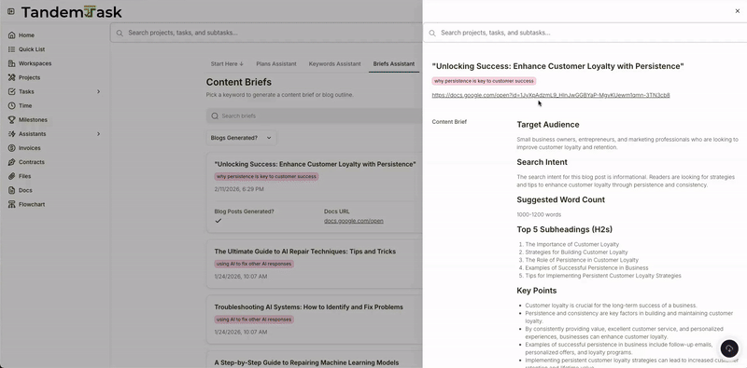Open the Unlocking Success brief card title
The image size is (747, 368).
(x=315, y=164)
